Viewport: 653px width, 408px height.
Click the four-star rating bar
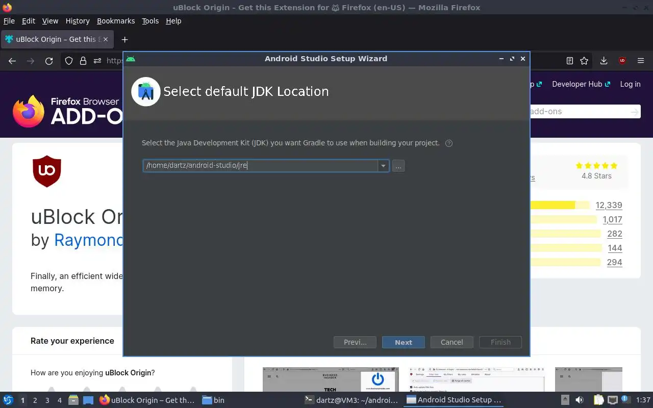564,219
